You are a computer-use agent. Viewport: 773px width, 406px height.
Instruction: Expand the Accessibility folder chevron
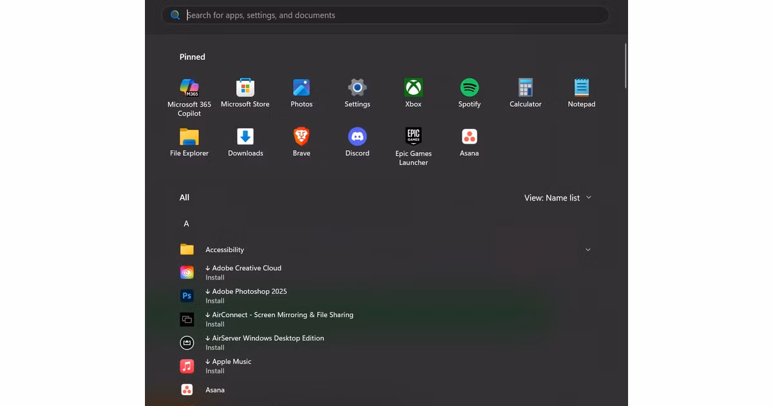tap(587, 250)
